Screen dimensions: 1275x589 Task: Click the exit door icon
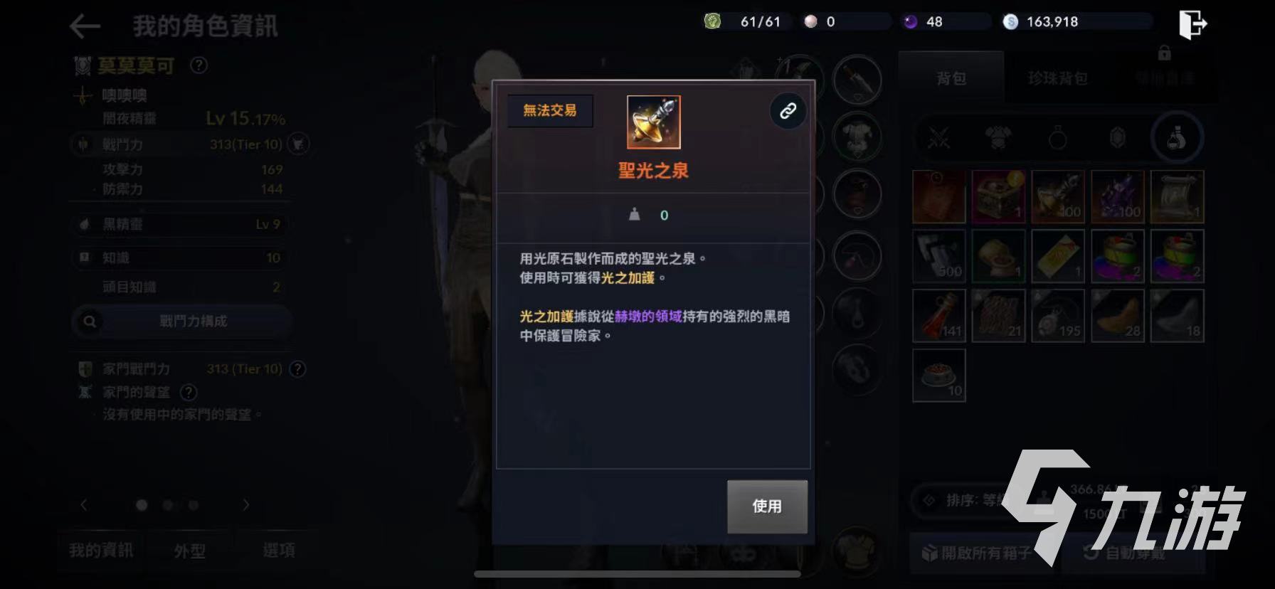1192,24
